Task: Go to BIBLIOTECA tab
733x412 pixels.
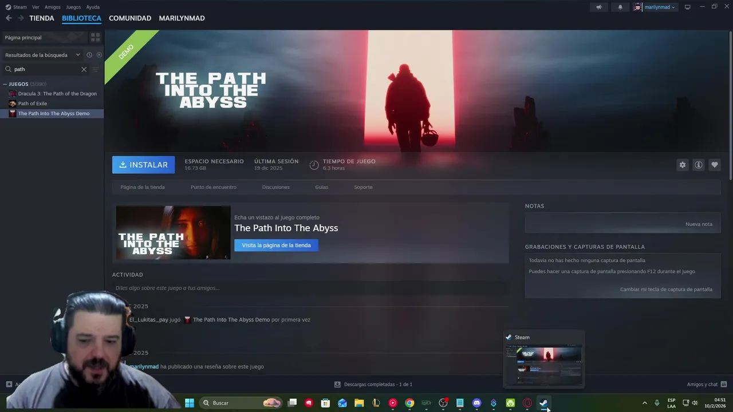Action: coord(81,18)
